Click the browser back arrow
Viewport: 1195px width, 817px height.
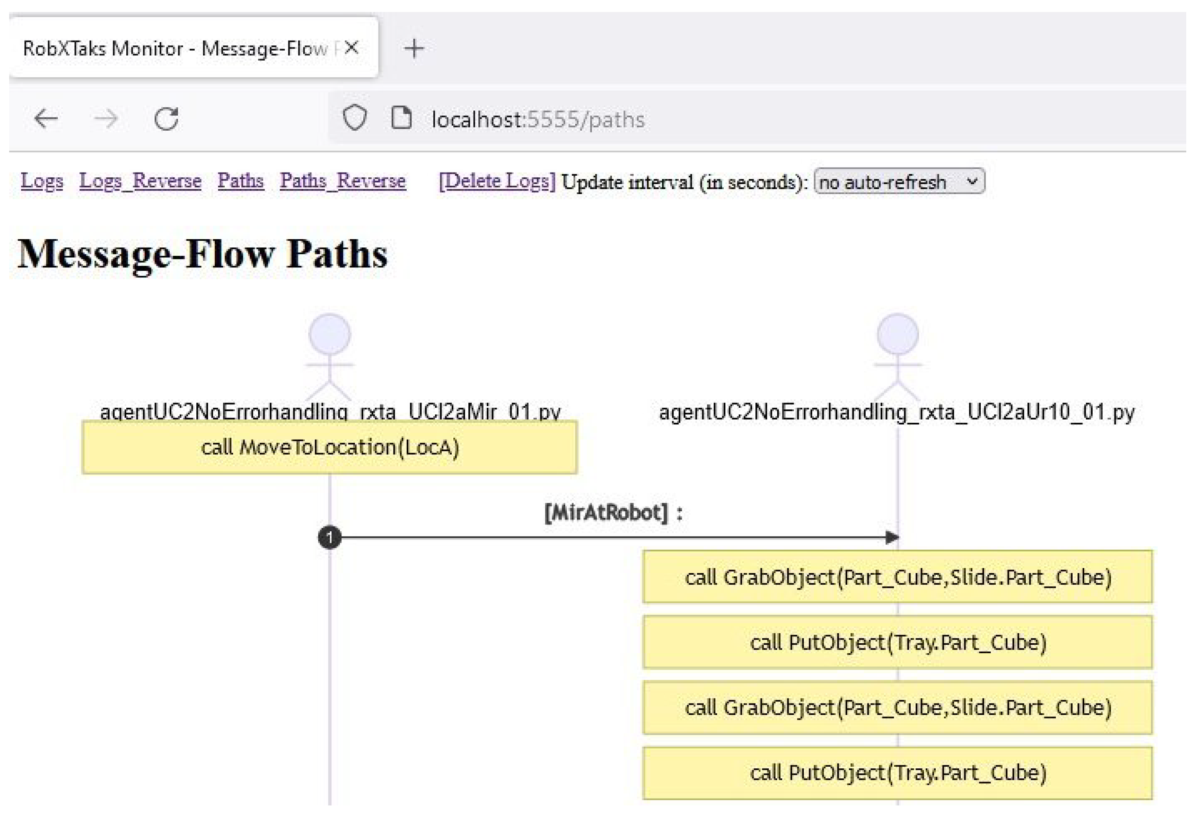tap(46, 119)
